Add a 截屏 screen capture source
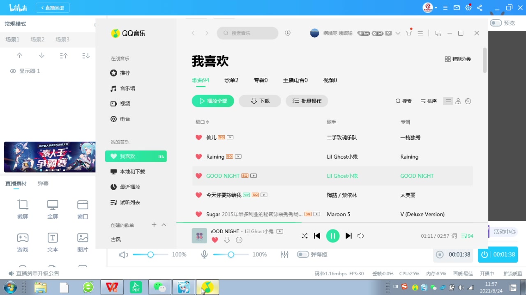The height and width of the screenshot is (295, 526). coord(23,209)
